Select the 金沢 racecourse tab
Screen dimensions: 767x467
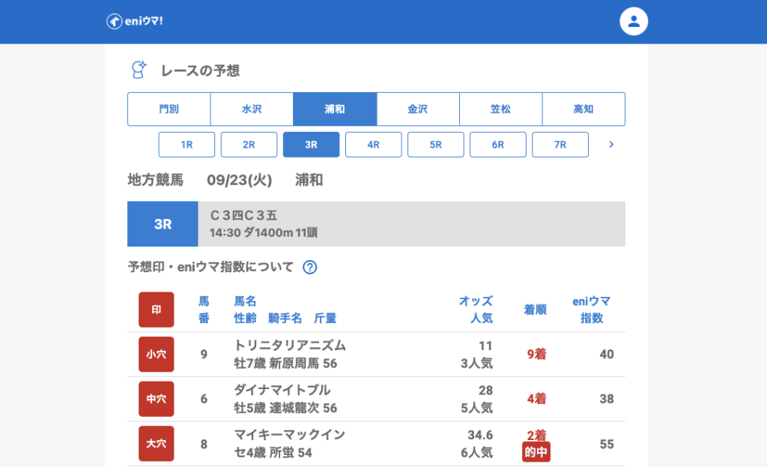pyautogui.click(x=417, y=109)
